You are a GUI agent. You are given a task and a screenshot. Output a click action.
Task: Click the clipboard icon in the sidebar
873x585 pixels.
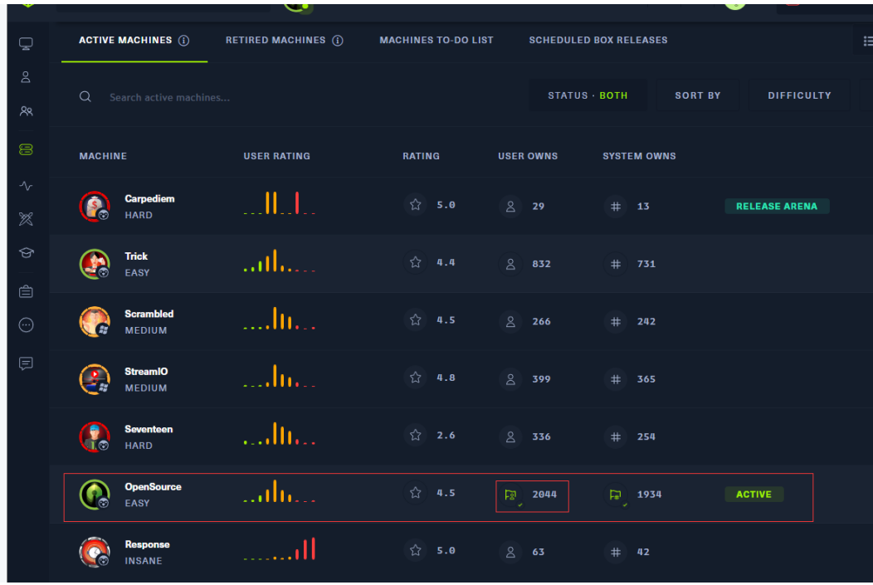pos(26,290)
